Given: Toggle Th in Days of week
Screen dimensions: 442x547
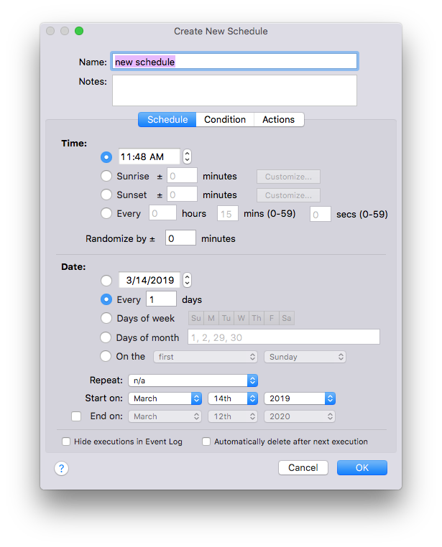Looking at the screenshot, I should click(x=257, y=318).
